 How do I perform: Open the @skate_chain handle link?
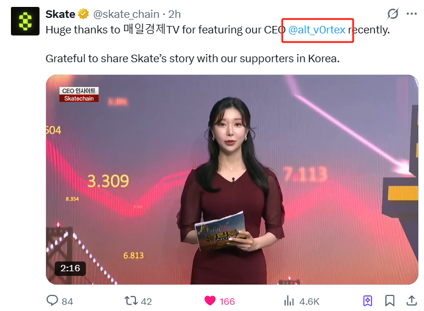pos(126,14)
